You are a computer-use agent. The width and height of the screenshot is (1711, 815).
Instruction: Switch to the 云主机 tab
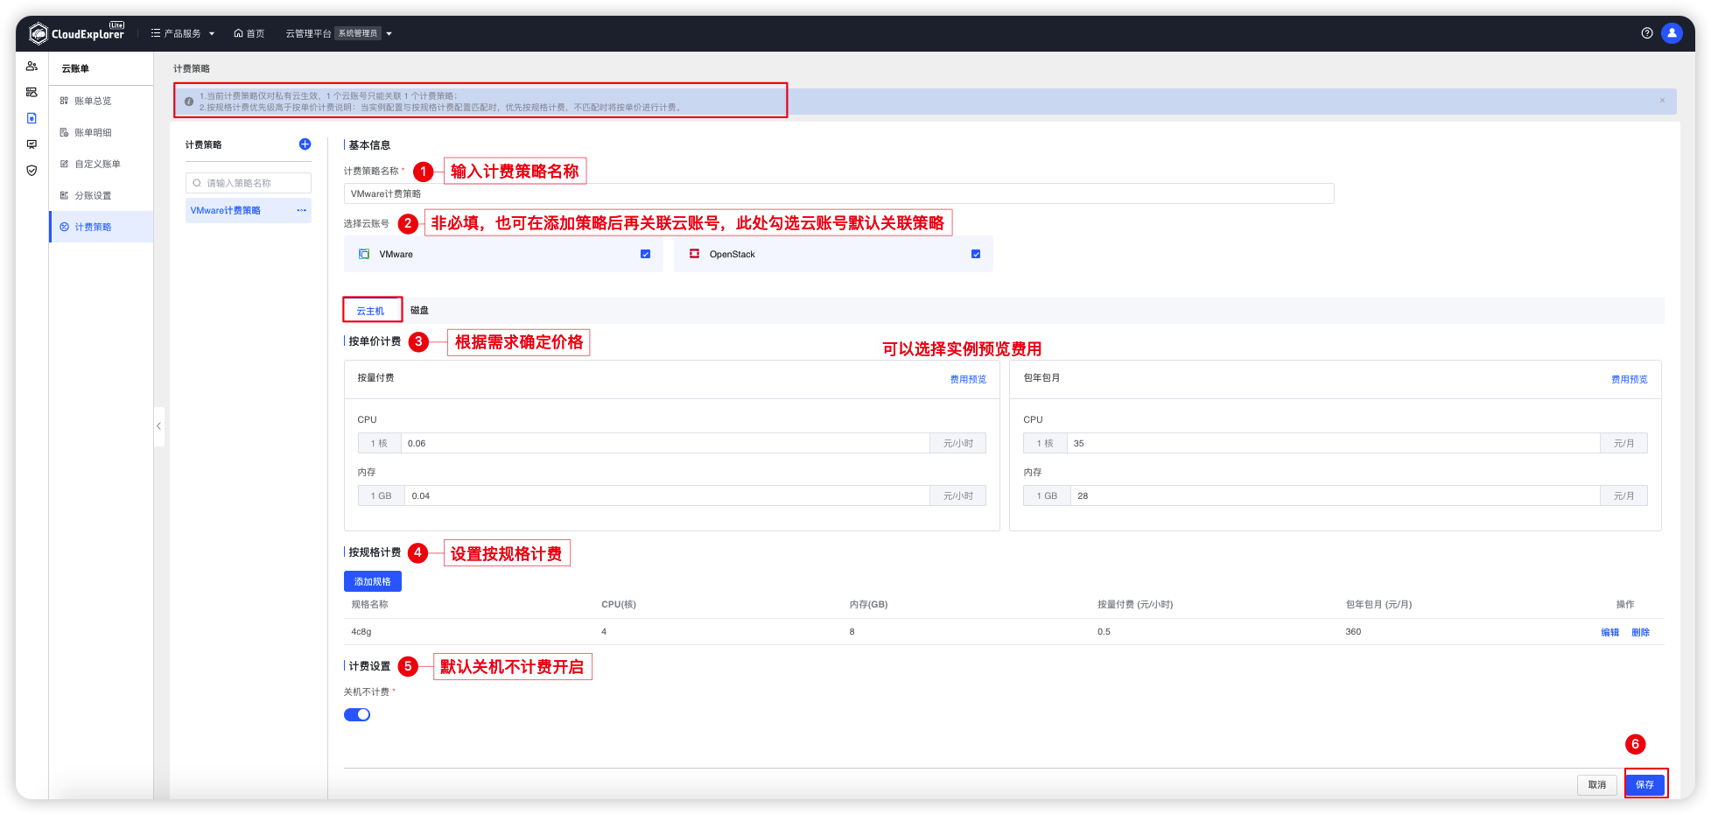(x=370, y=311)
